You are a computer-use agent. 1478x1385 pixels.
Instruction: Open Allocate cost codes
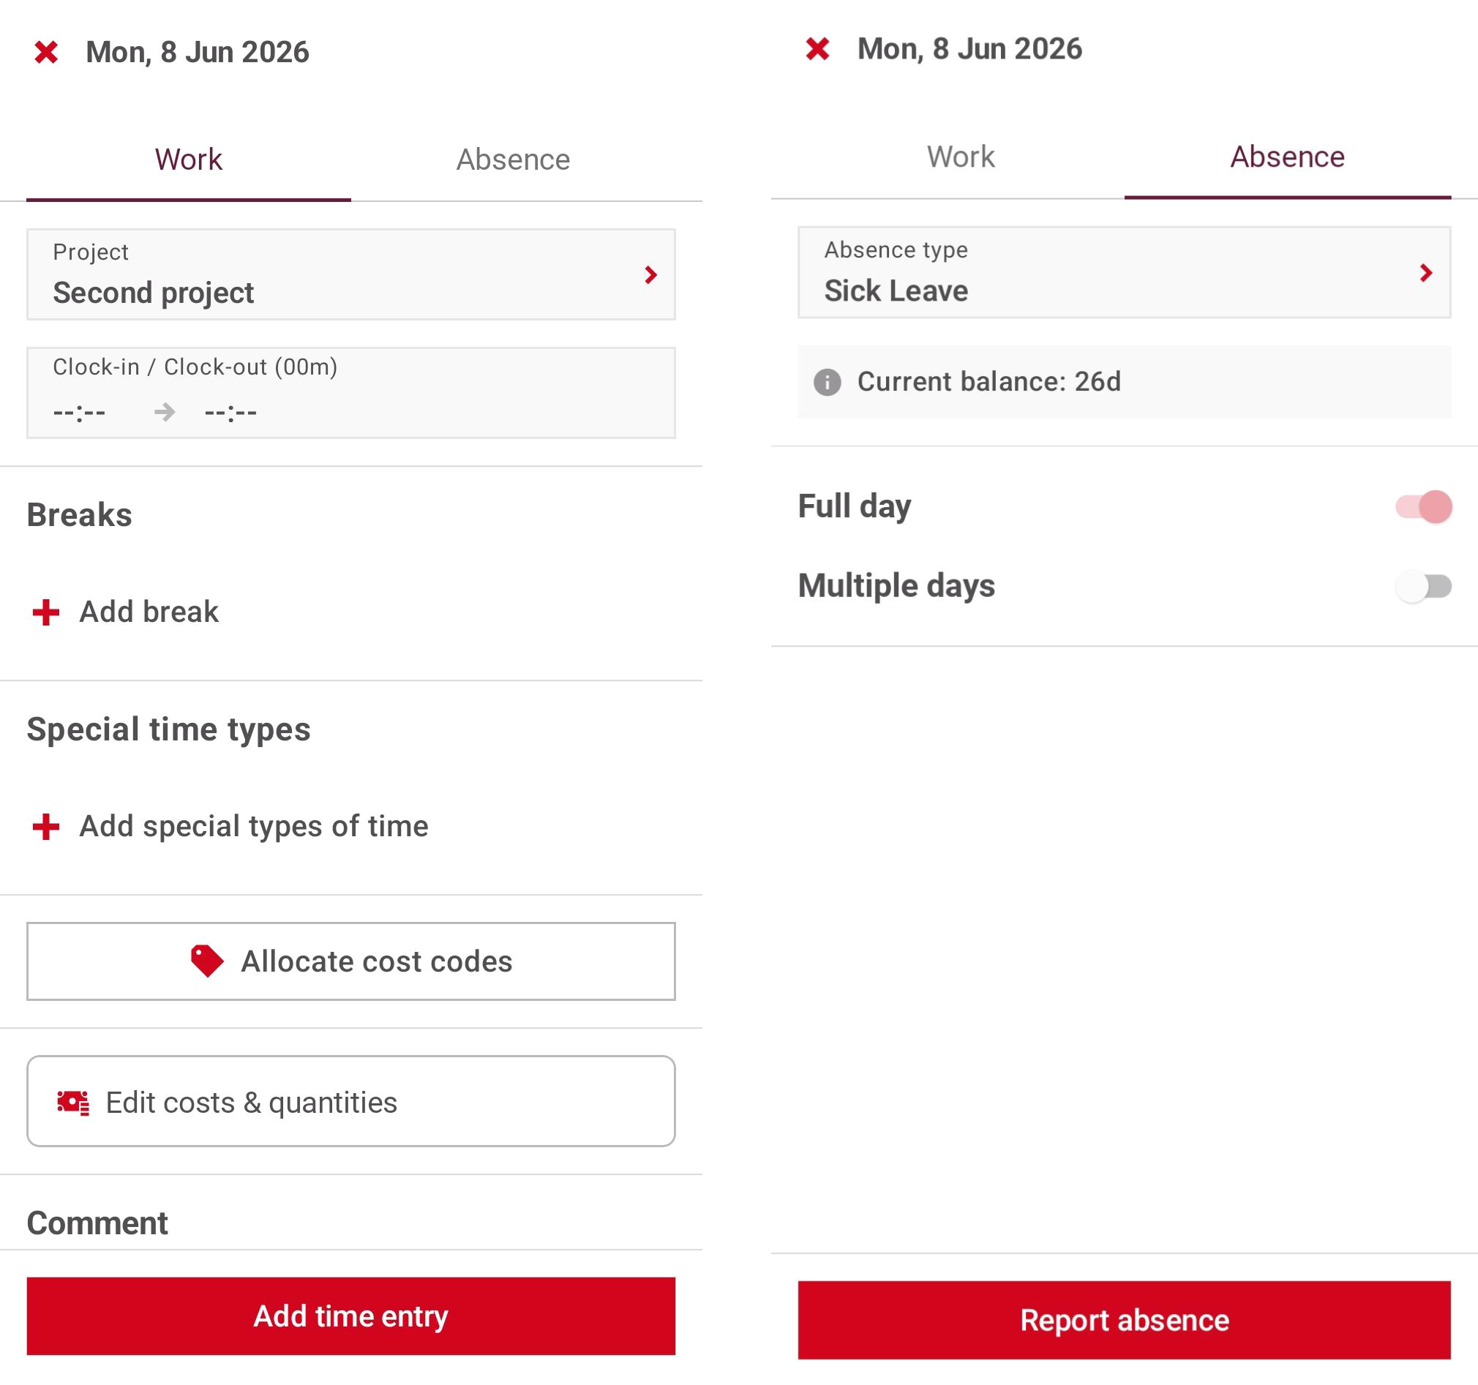pos(351,961)
